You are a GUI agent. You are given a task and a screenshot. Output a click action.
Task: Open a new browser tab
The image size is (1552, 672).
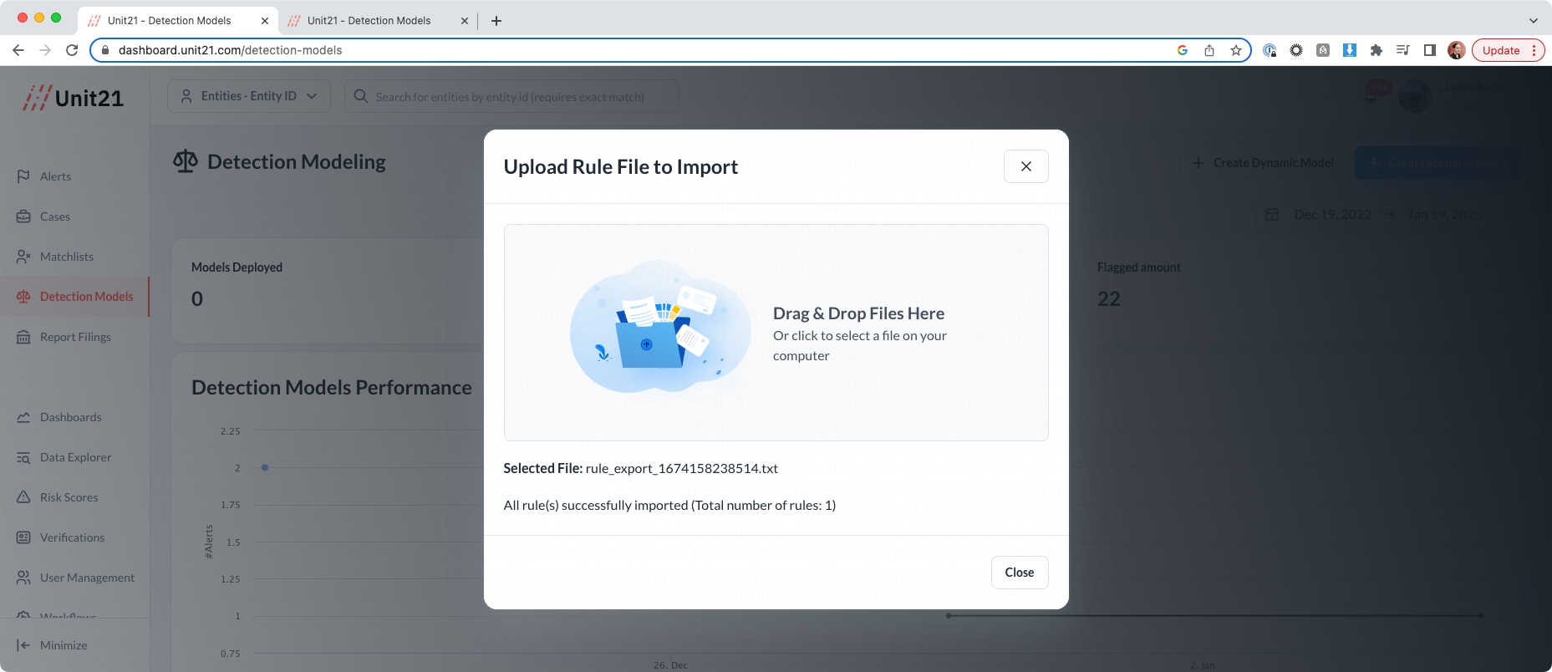[x=496, y=21]
